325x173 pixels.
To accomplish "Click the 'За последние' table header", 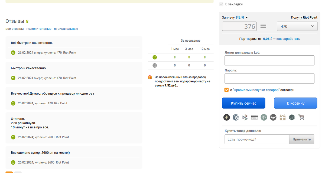I will (x=191, y=41).
